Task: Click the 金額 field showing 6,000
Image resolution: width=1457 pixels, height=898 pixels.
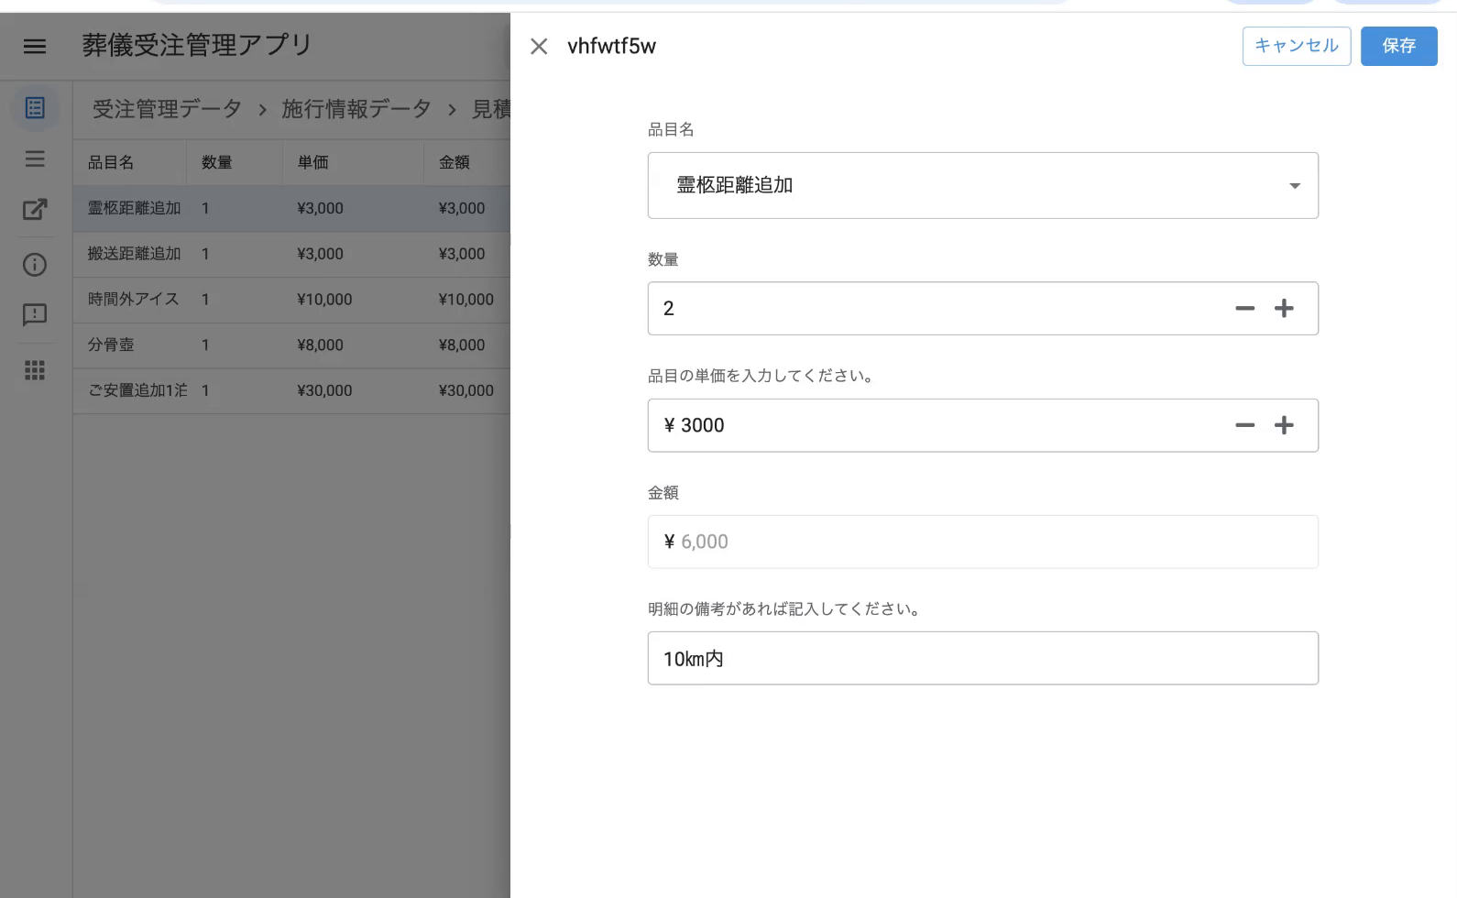Action: (x=982, y=542)
